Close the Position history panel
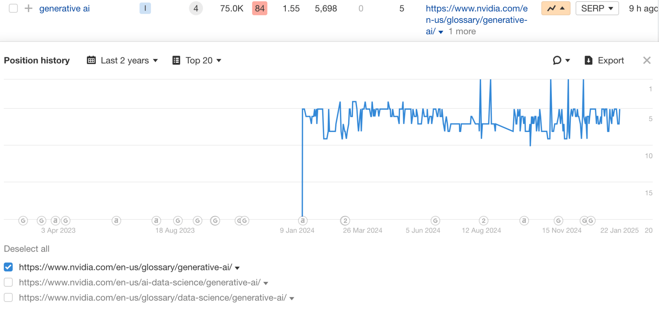The image size is (659, 314). coord(647,60)
